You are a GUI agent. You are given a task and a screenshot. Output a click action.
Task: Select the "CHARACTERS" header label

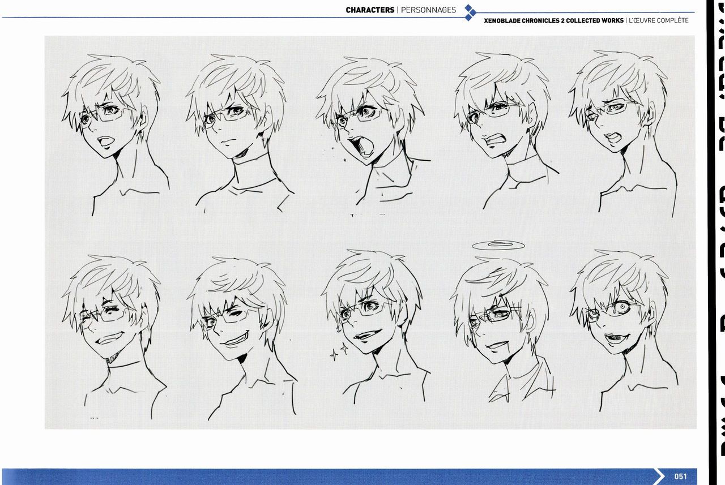[370, 10]
